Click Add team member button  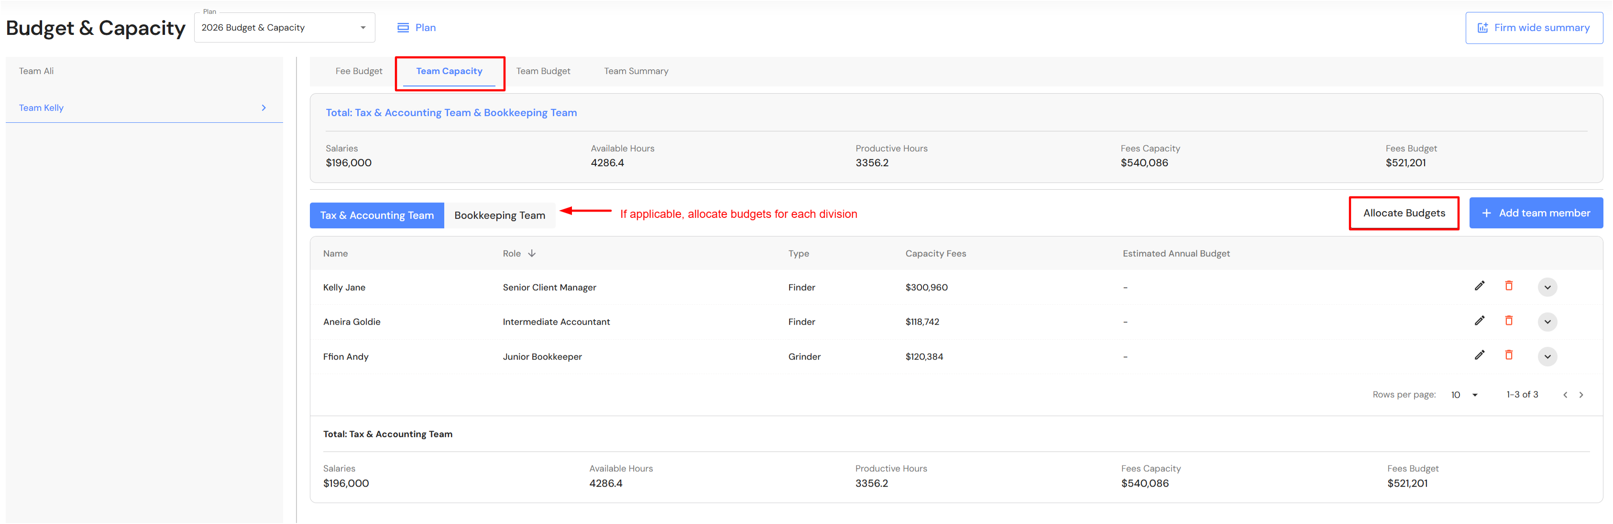[x=1536, y=213]
